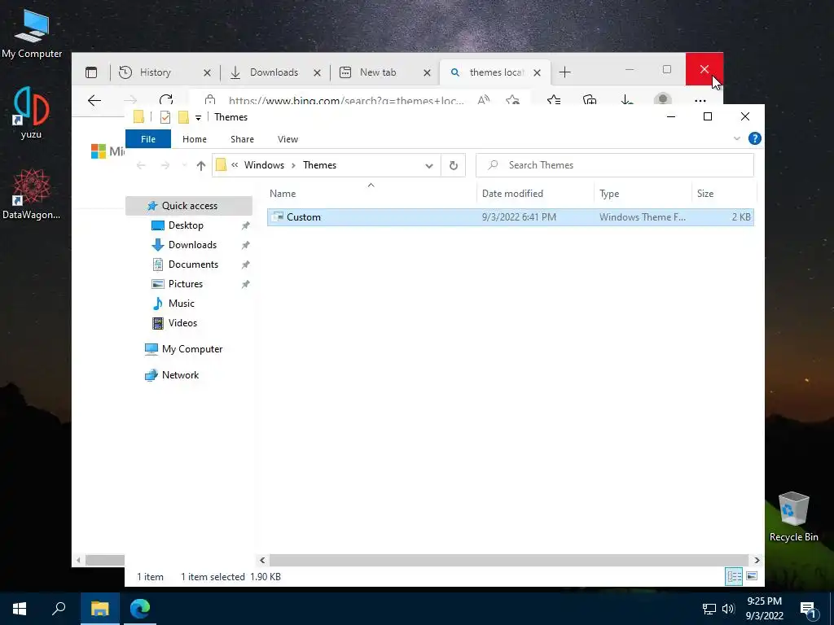
Task: Open Explorer Help question mark icon
Action: point(754,138)
